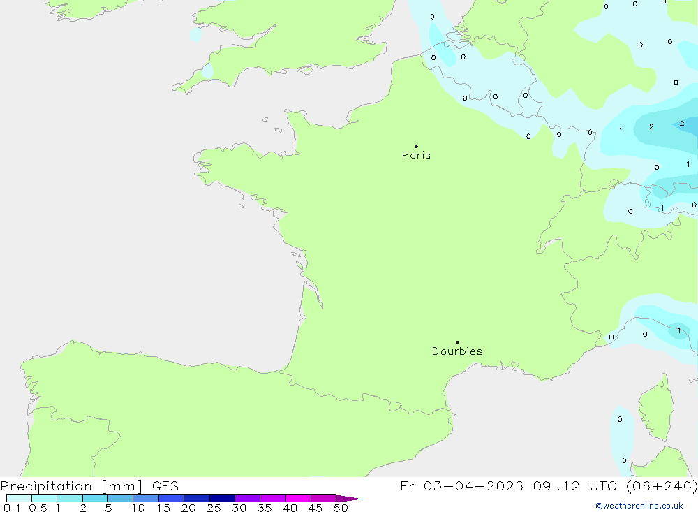Click the GFS model label
Image resolution: width=698 pixels, height=512 pixels.
click(x=165, y=485)
